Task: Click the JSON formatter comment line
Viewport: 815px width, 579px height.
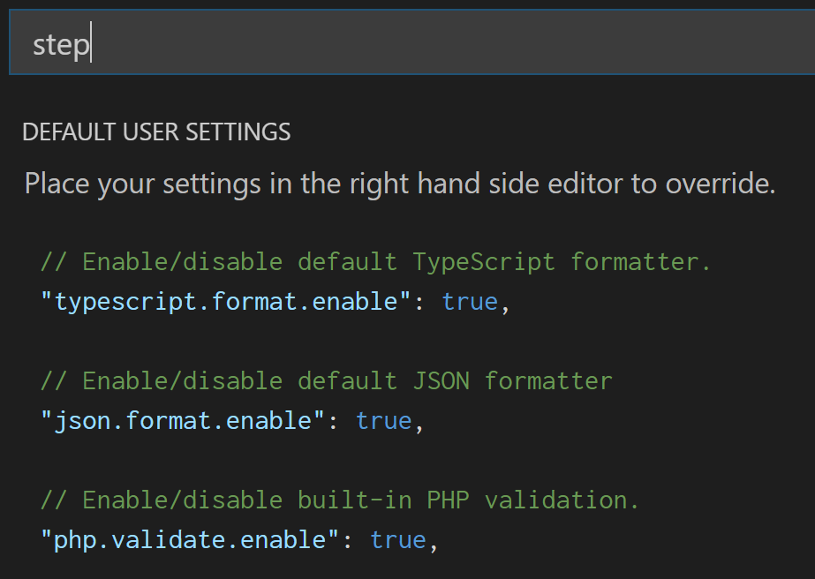Action: click(325, 380)
